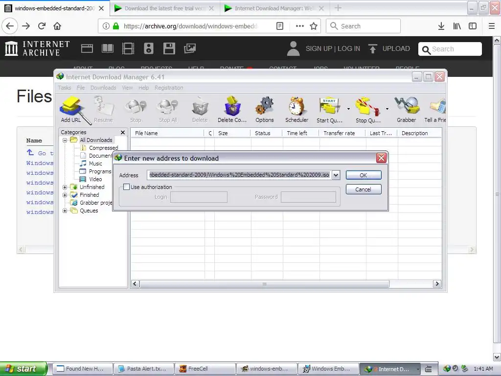Expand the Unfinished category node
Screen dimensions: 501x376
pos(65,187)
